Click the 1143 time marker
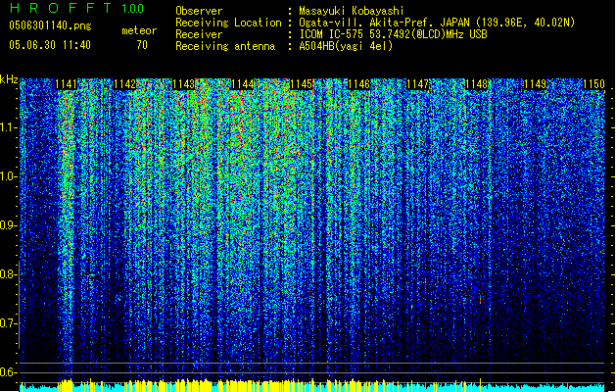Screen dimensions: 616x392 click(x=183, y=84)
